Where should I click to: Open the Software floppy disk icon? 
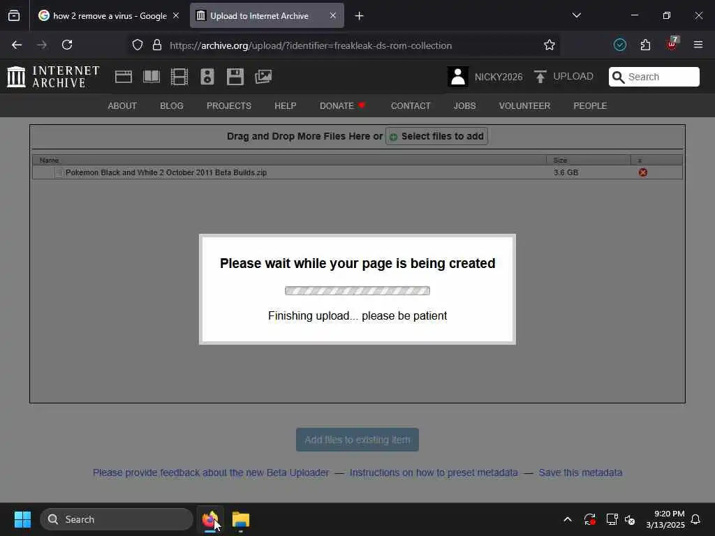coord(235,77)
